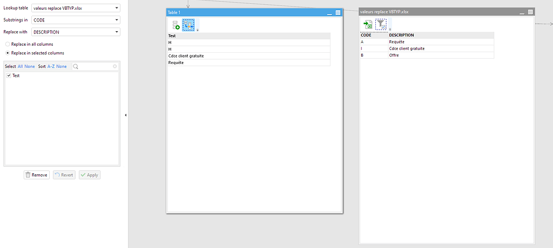The image size is (553, 248).
Task: Maximize the valeurs replace VBTYP.xlsx table
Action: pos(530,12)
